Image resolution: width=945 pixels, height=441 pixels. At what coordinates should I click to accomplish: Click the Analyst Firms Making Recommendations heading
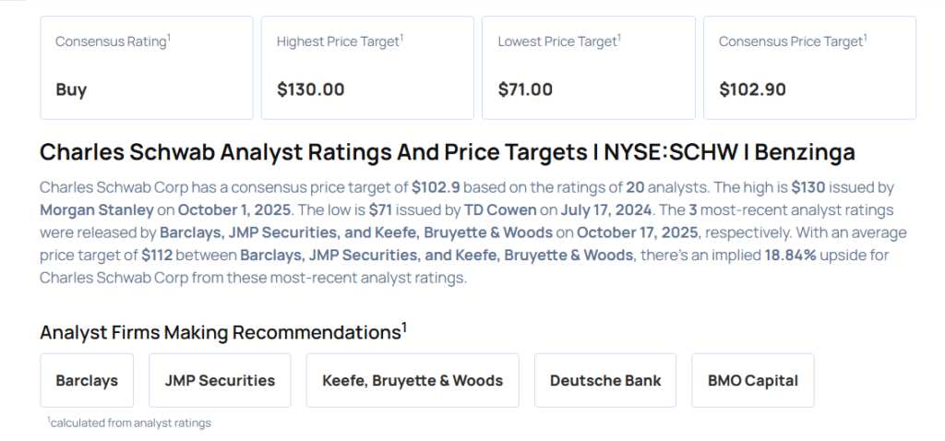(x=222, y=332)
